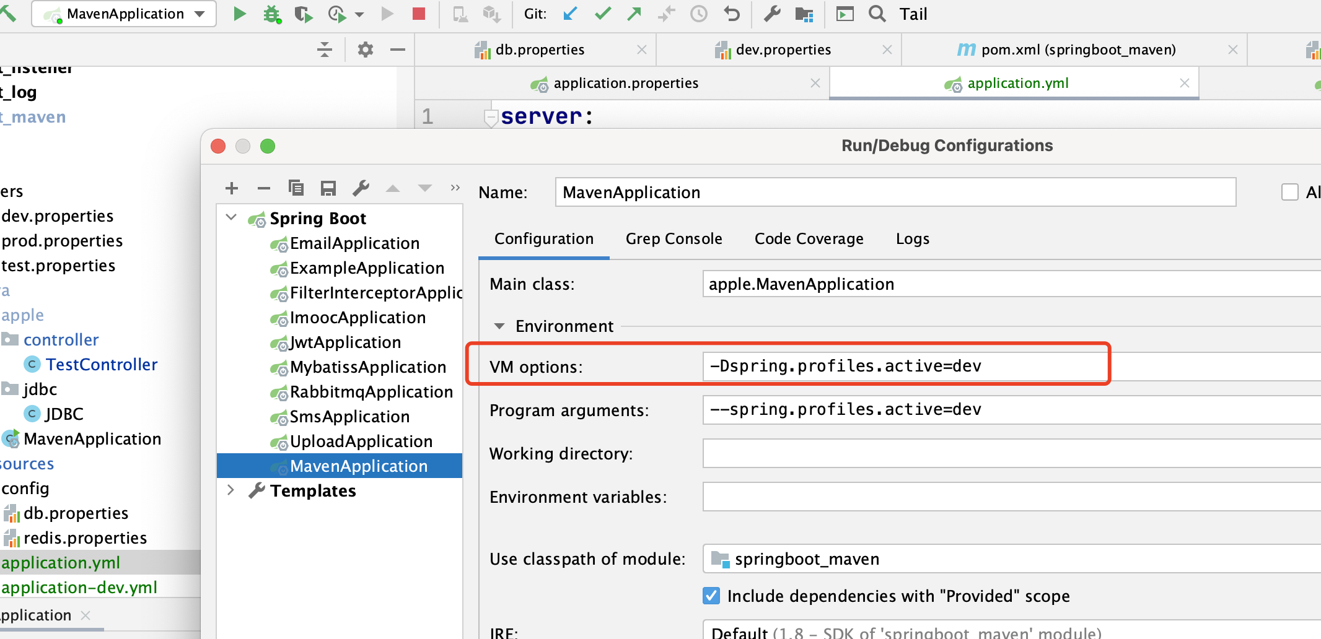Stop the running application
The image size is (1321, 639).
[419, 14]
